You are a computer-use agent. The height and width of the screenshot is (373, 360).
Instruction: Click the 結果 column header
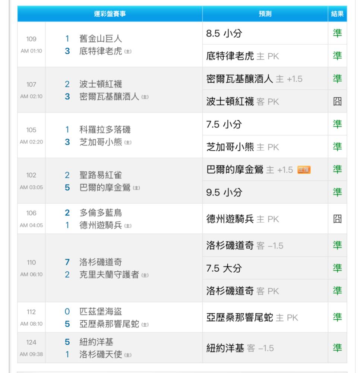point(337,14)
